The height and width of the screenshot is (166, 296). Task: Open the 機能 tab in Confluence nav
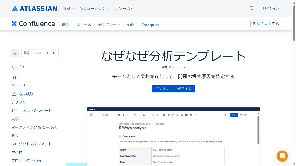click(66, 25)
